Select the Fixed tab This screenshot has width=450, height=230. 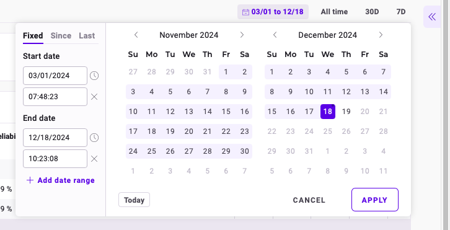click(33, 36)
